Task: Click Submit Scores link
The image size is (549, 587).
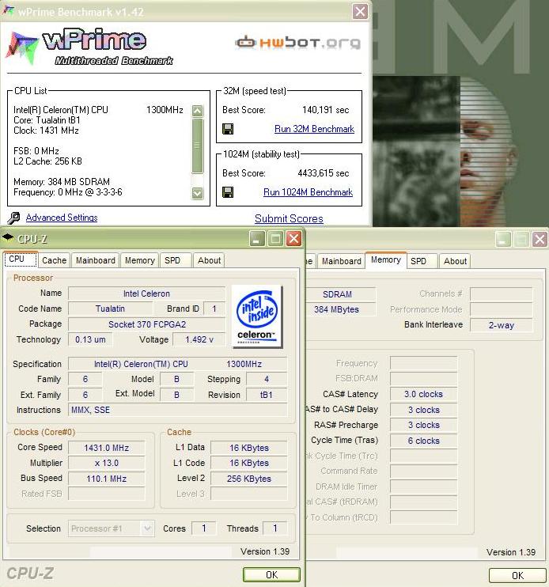Action: click(289, 218)
